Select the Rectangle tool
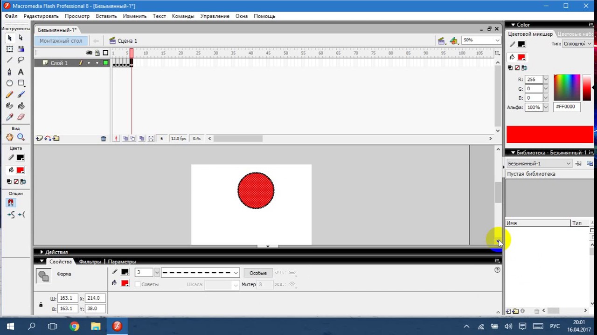Viewport: 597px width, 335px height. coord(21,83)
